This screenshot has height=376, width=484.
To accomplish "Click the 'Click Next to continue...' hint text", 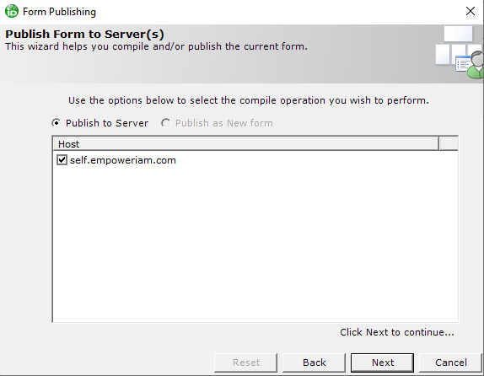I will pos(397,332).
